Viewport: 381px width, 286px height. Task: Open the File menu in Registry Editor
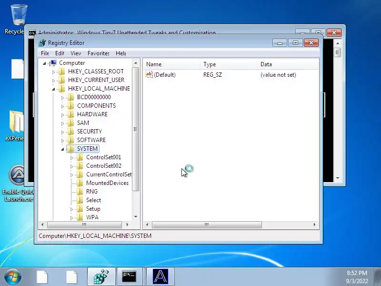point(45,53)
